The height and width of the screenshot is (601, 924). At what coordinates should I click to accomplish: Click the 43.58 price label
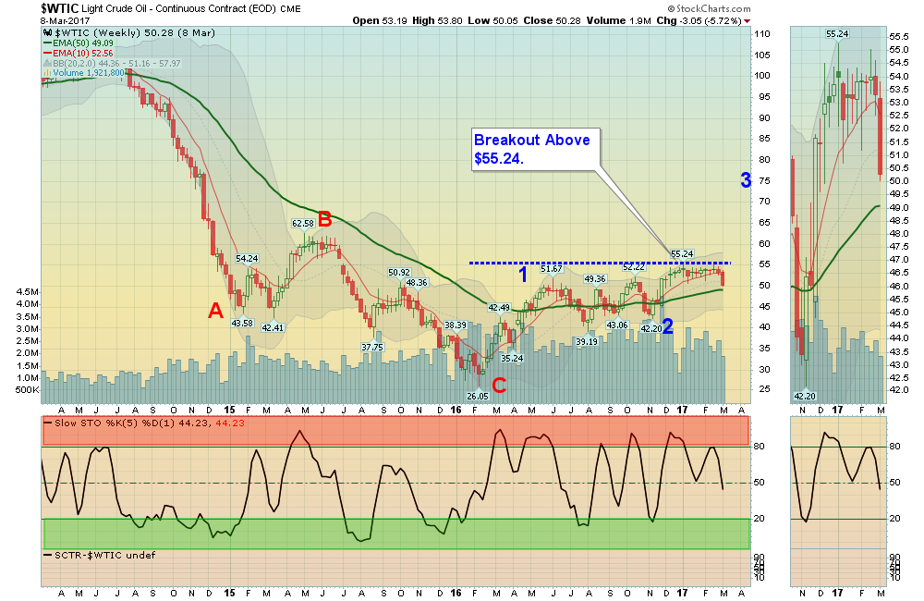242,324
